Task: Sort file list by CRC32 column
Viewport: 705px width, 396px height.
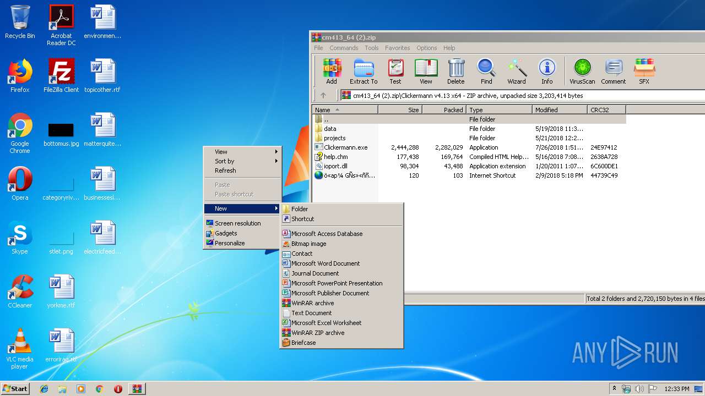Action: 606,110
